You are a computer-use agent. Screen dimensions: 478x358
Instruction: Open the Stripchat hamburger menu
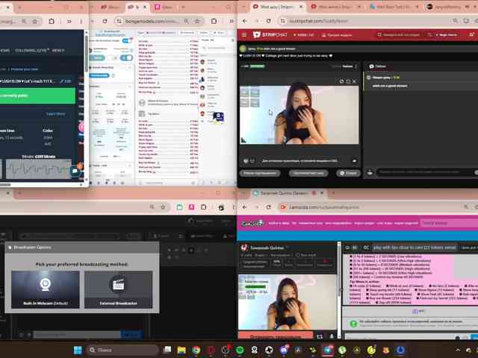tap(244, 35)
